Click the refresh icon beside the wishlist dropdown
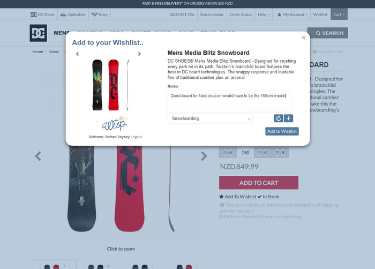The height and width of the screenshot is (269, 375). [279, 118]
